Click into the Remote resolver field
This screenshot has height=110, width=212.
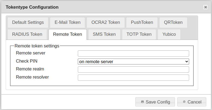pos(133,78)
